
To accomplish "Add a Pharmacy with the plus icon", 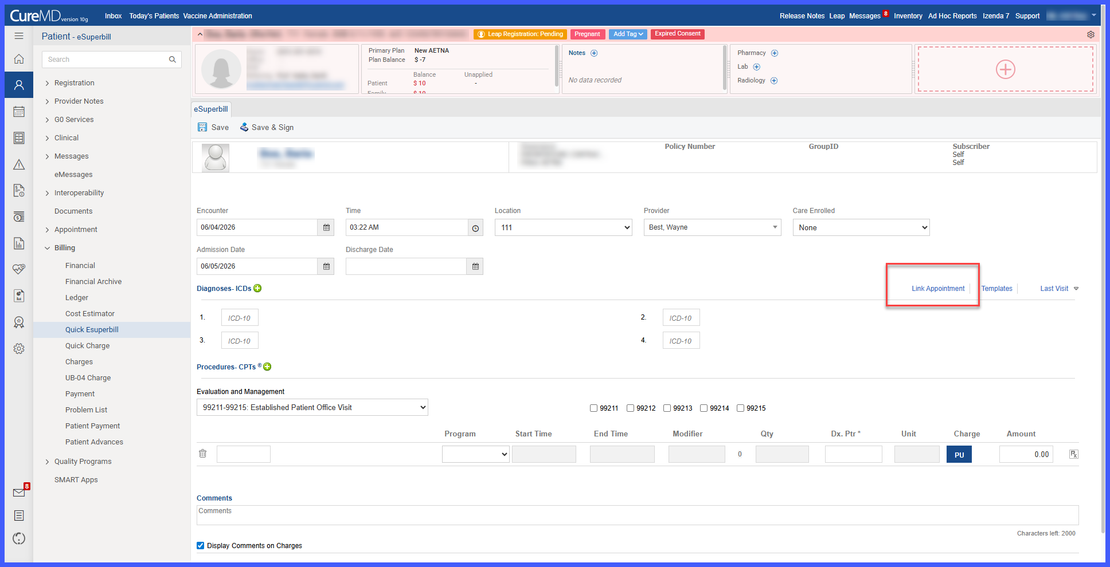I will pos(775,53).
